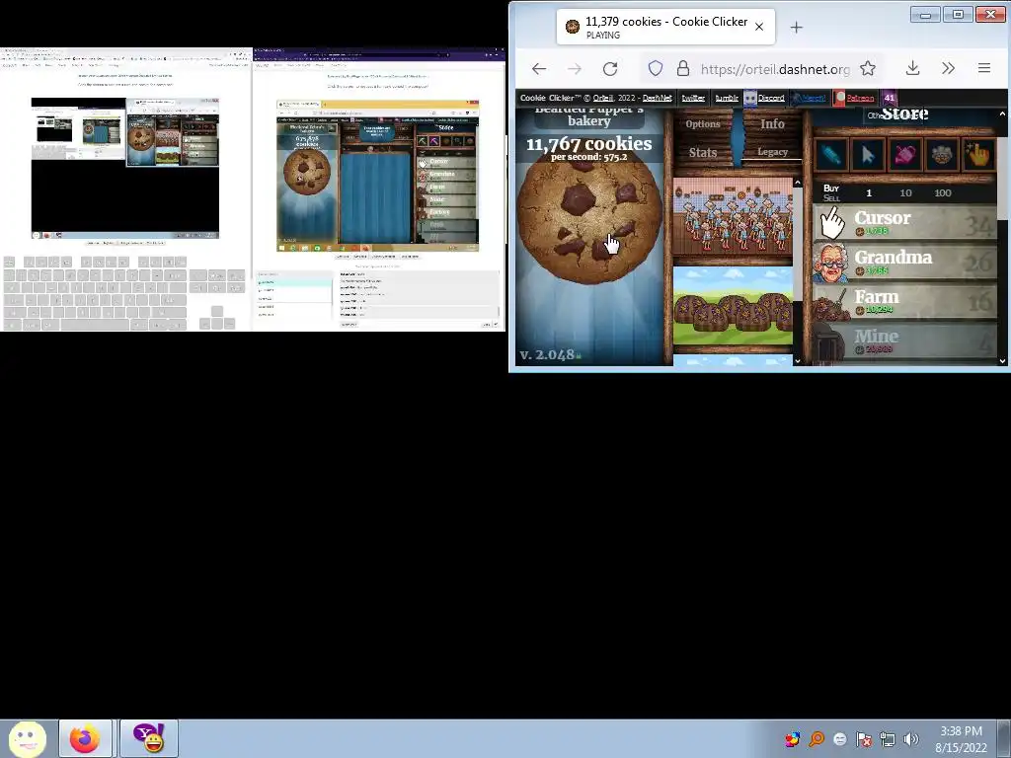The height and width of the screenshot is (758, 1011).
Task: Go forward in Firefox
Action: pos(575,68)
